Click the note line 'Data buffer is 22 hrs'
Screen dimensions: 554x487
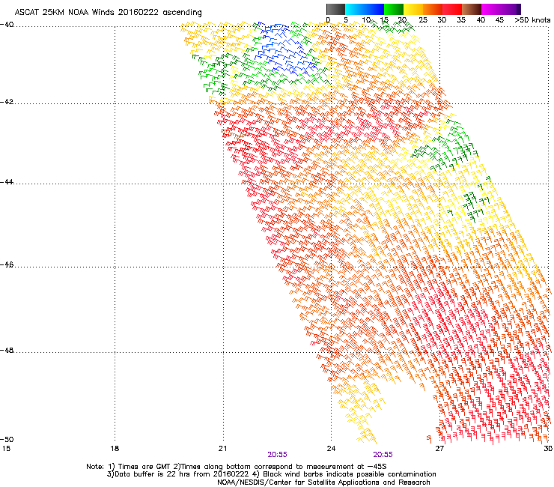point(152,474)
